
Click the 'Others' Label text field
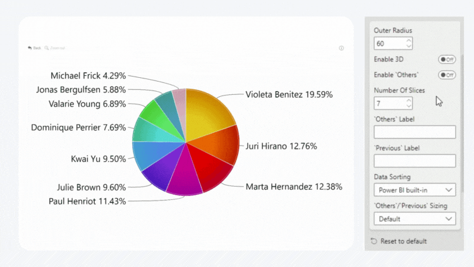(x=415, y=132)
